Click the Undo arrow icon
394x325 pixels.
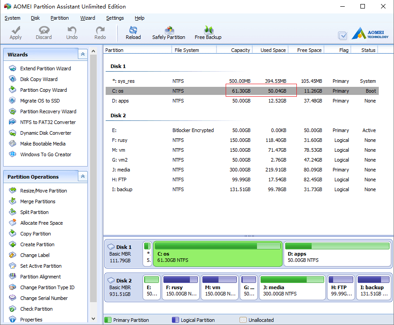72,30
